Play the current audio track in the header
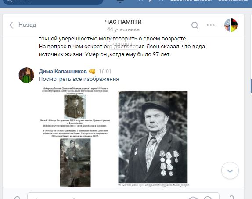This screenshot has width=252, height=199. tap(151, 1)
